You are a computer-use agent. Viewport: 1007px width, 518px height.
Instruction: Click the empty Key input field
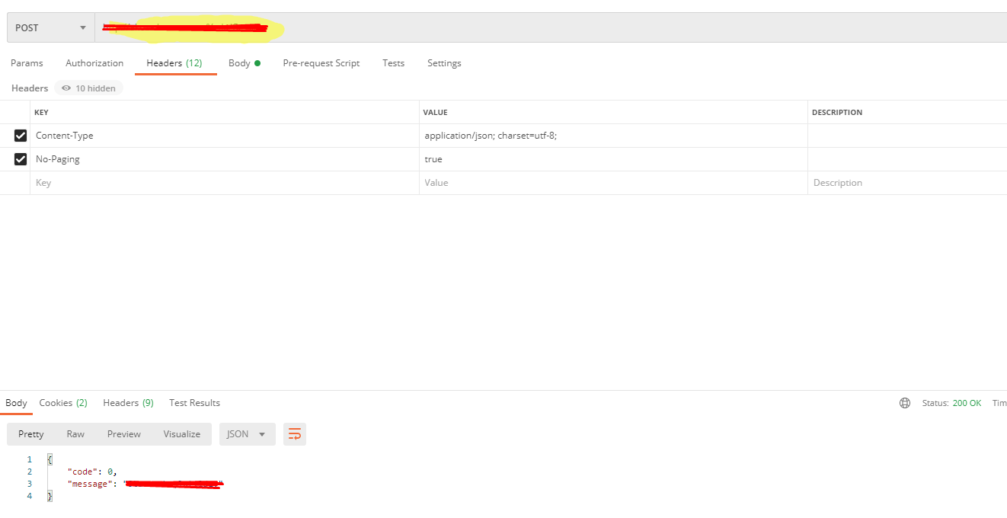(x=225, y=183)
